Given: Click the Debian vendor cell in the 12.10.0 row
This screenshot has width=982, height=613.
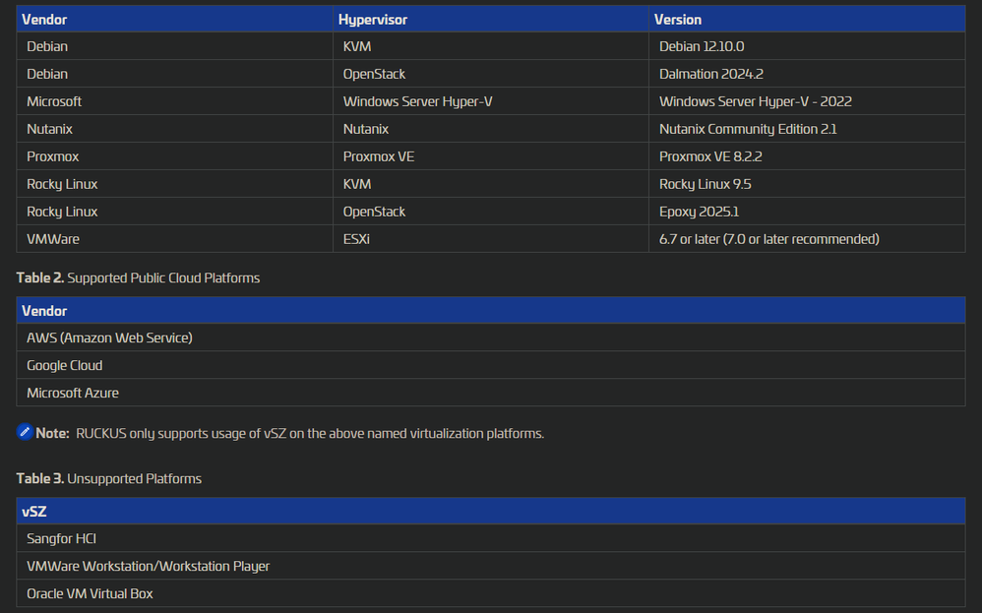Looking at the screenshot, I should [x=175, y=46].
